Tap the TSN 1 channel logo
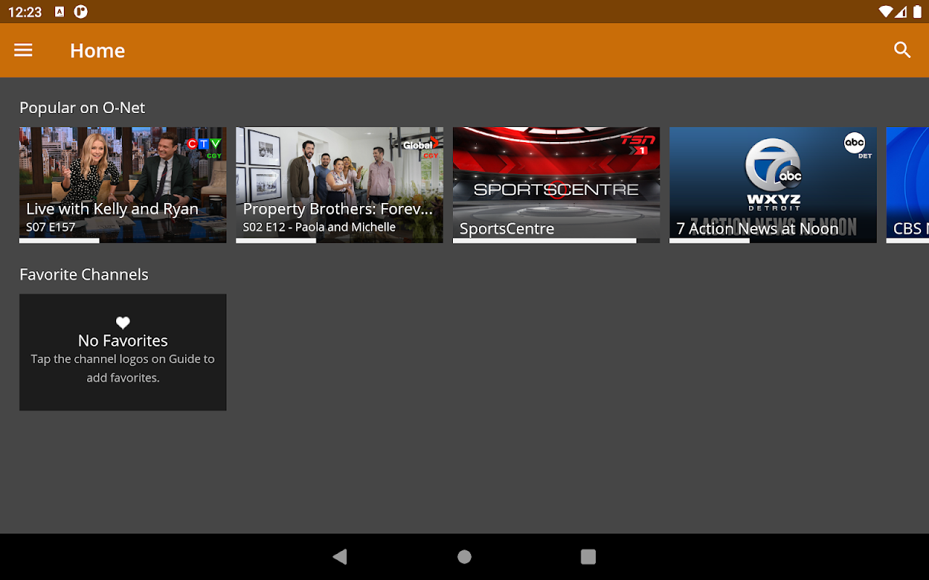 (637, 144)
